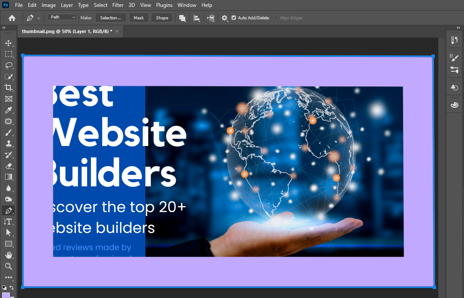The height and width of the screenshot is (298, 464).
Task: Open the Path mode dropdown
Action: click(62, 17)
